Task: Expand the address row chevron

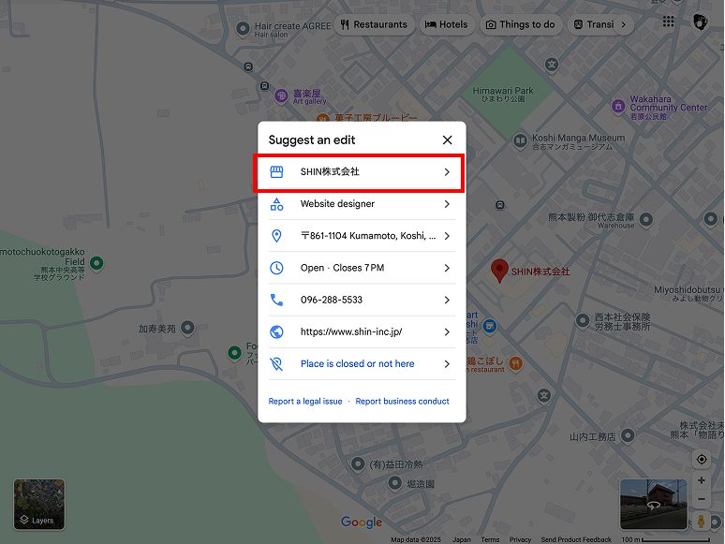Action: pyautogui.click(x=447, y=236)
